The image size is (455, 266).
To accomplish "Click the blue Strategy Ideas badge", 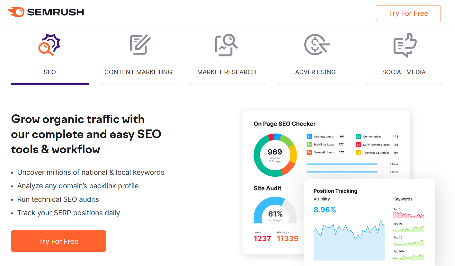I will click(x=309, y=137).
